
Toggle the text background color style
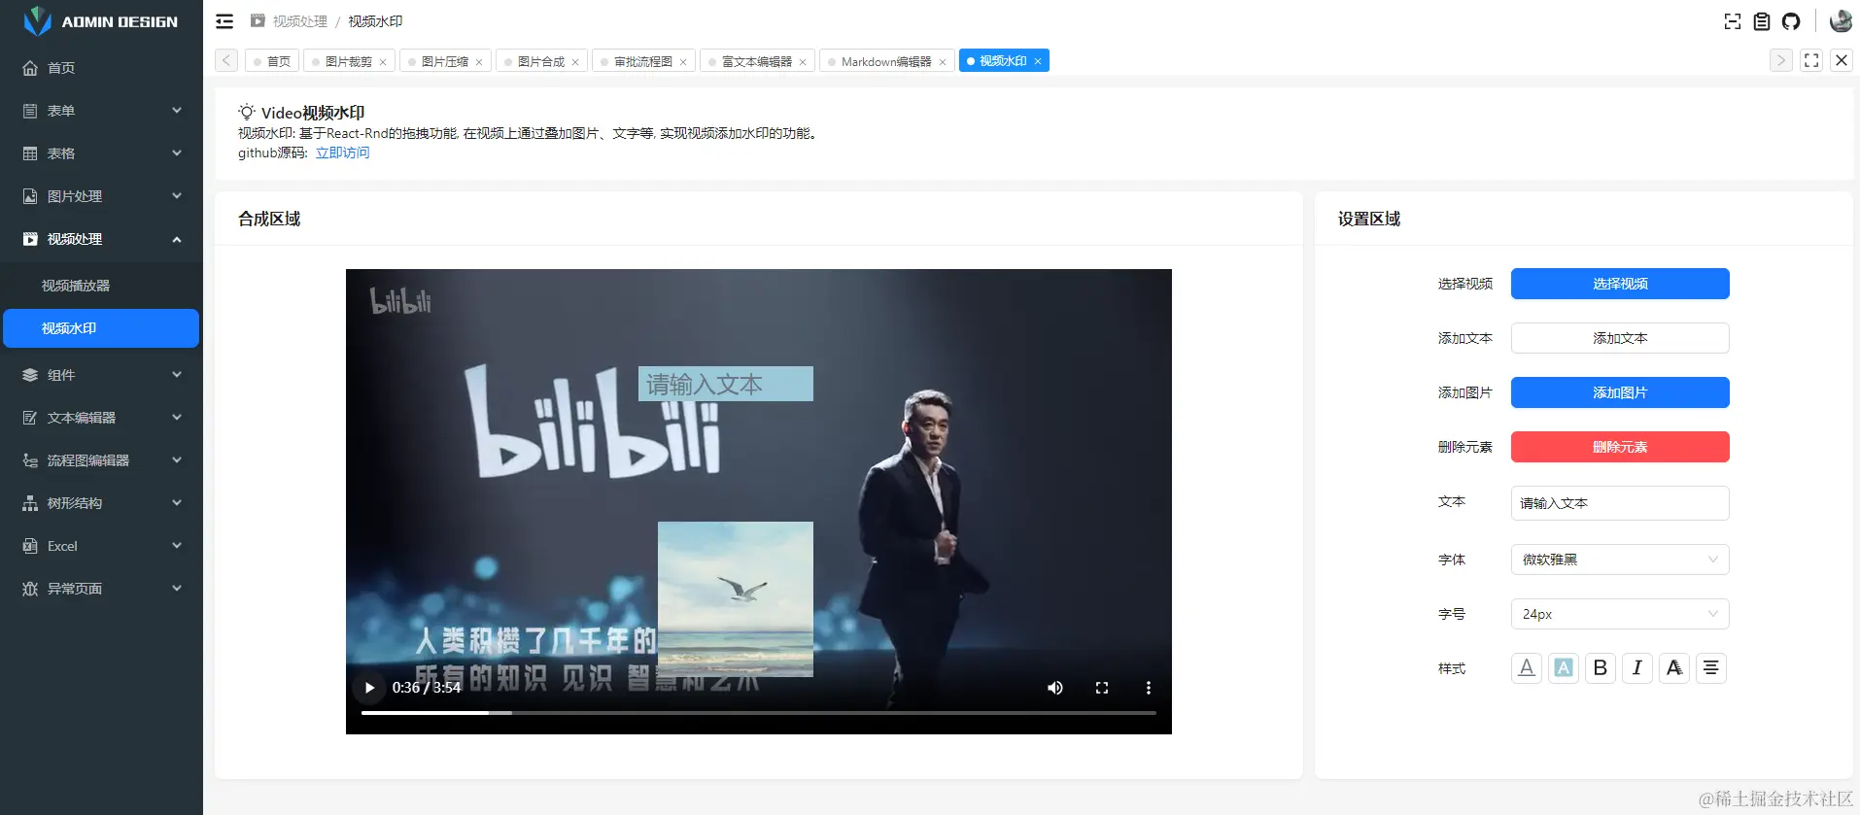point(1564,668)
